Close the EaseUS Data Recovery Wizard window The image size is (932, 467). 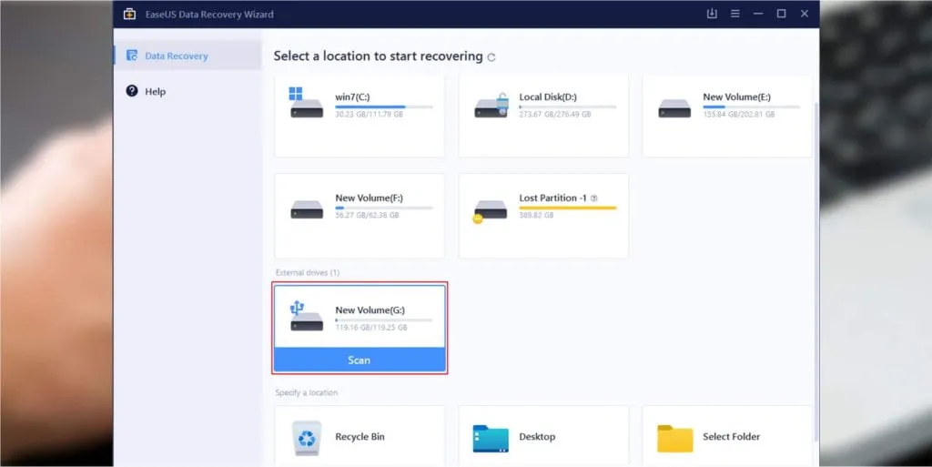click(x=805, y=13)
